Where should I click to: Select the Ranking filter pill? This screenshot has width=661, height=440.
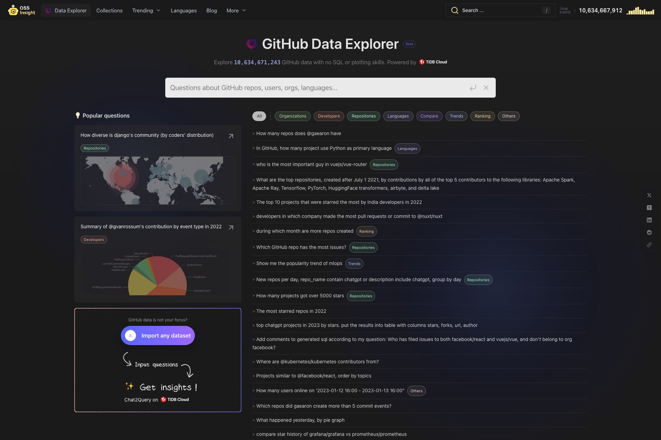pyautogui.click(x=482, y=116)
